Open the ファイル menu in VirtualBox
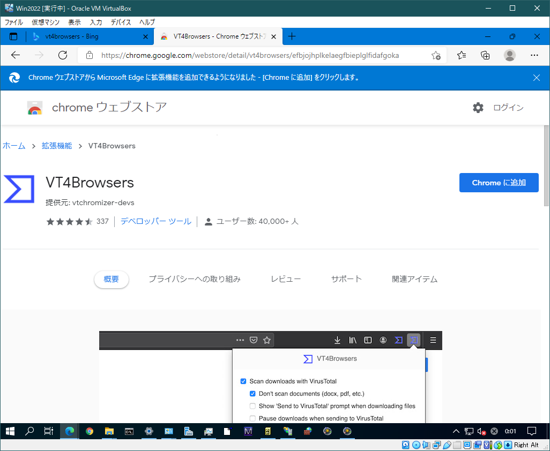550x451 pixels. click(14, 22)
